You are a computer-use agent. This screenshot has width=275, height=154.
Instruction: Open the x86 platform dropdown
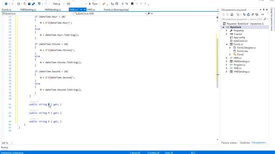[76, 4]
